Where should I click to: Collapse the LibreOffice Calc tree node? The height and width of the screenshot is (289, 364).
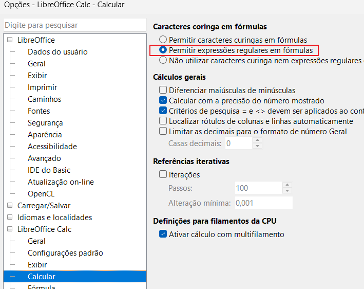point(10,229)
